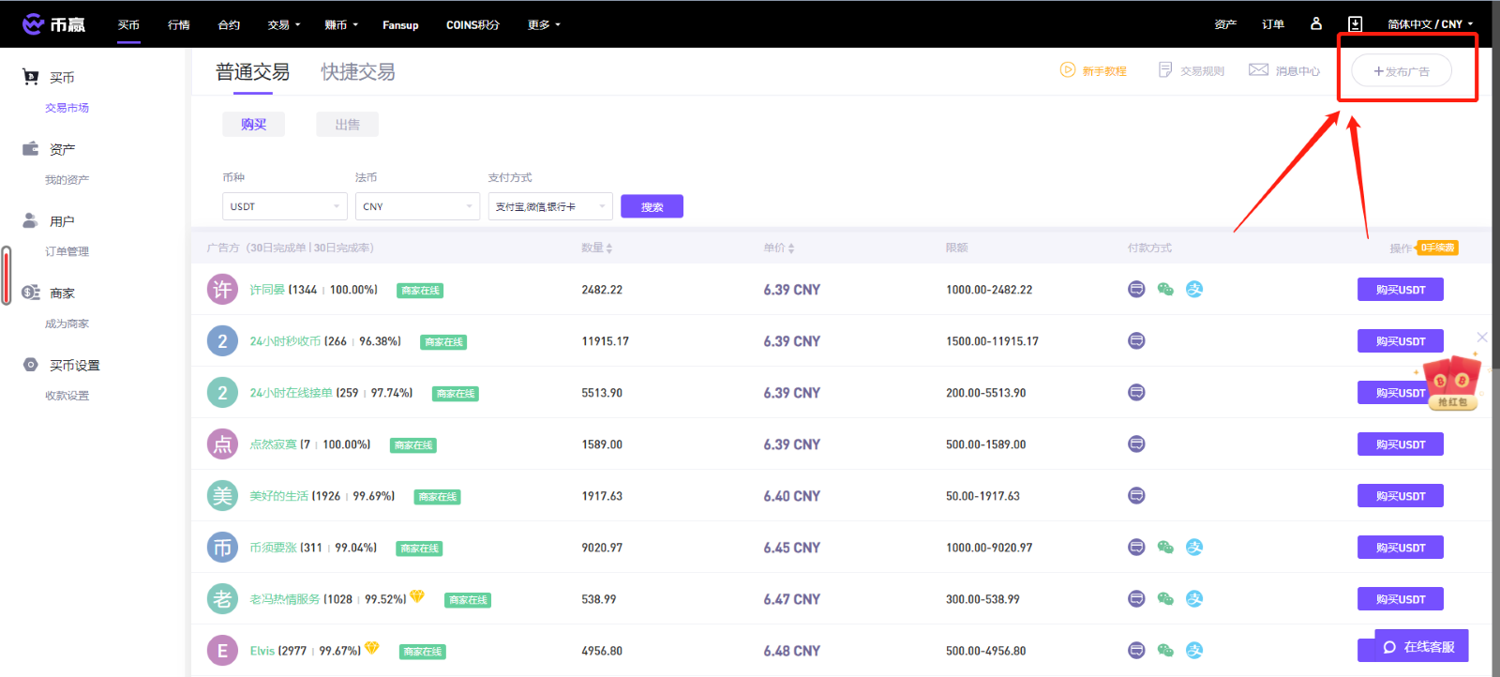
Task: Open 订单管理 in sidebar
Action: (67, 251)
